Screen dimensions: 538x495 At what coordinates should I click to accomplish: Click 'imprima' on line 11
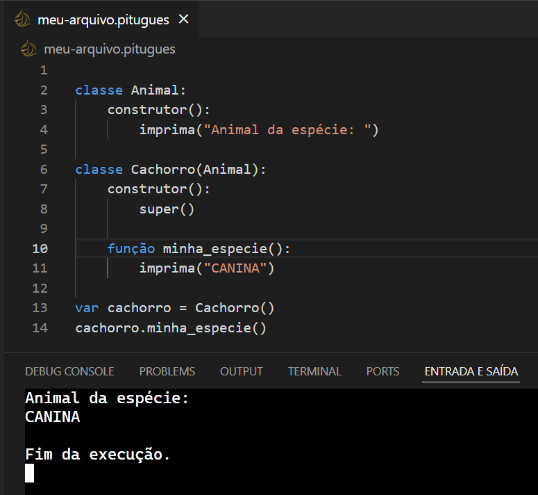click(167, 268)
